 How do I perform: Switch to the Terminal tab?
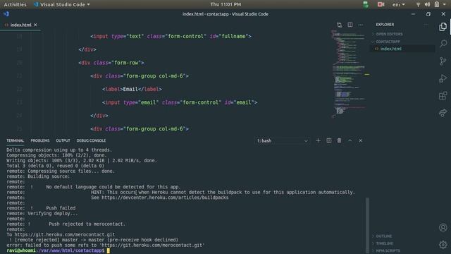click(x=16, y=140)
